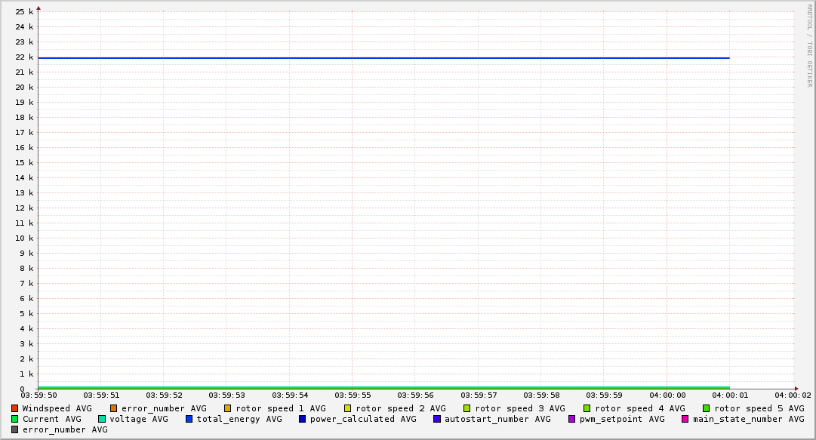This screenshot has width=816, height=440.
Task: Click the purple pwm_setpoint AVG swatch
Action: coord(571,419)
